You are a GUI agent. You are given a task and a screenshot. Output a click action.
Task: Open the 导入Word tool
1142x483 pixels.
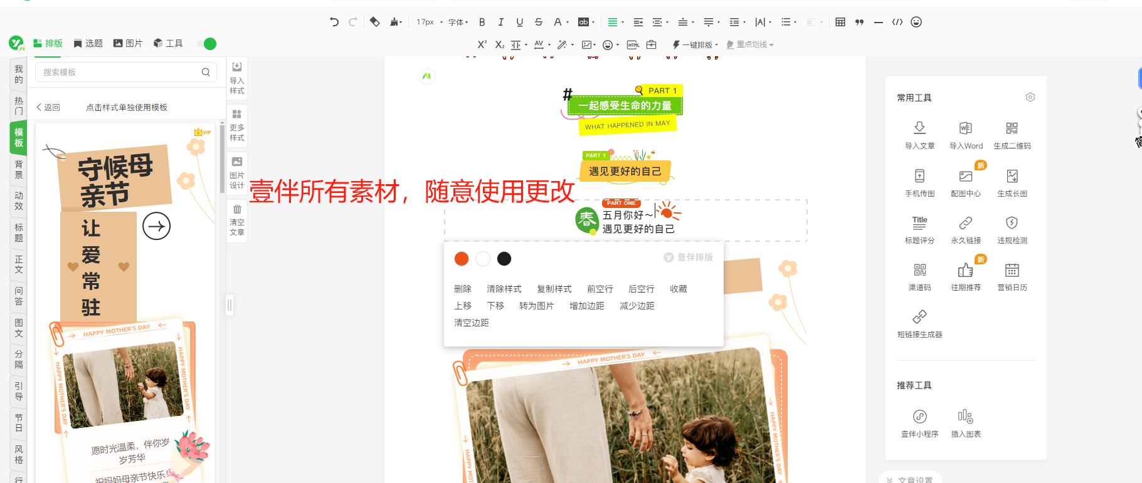coord(966,135)
